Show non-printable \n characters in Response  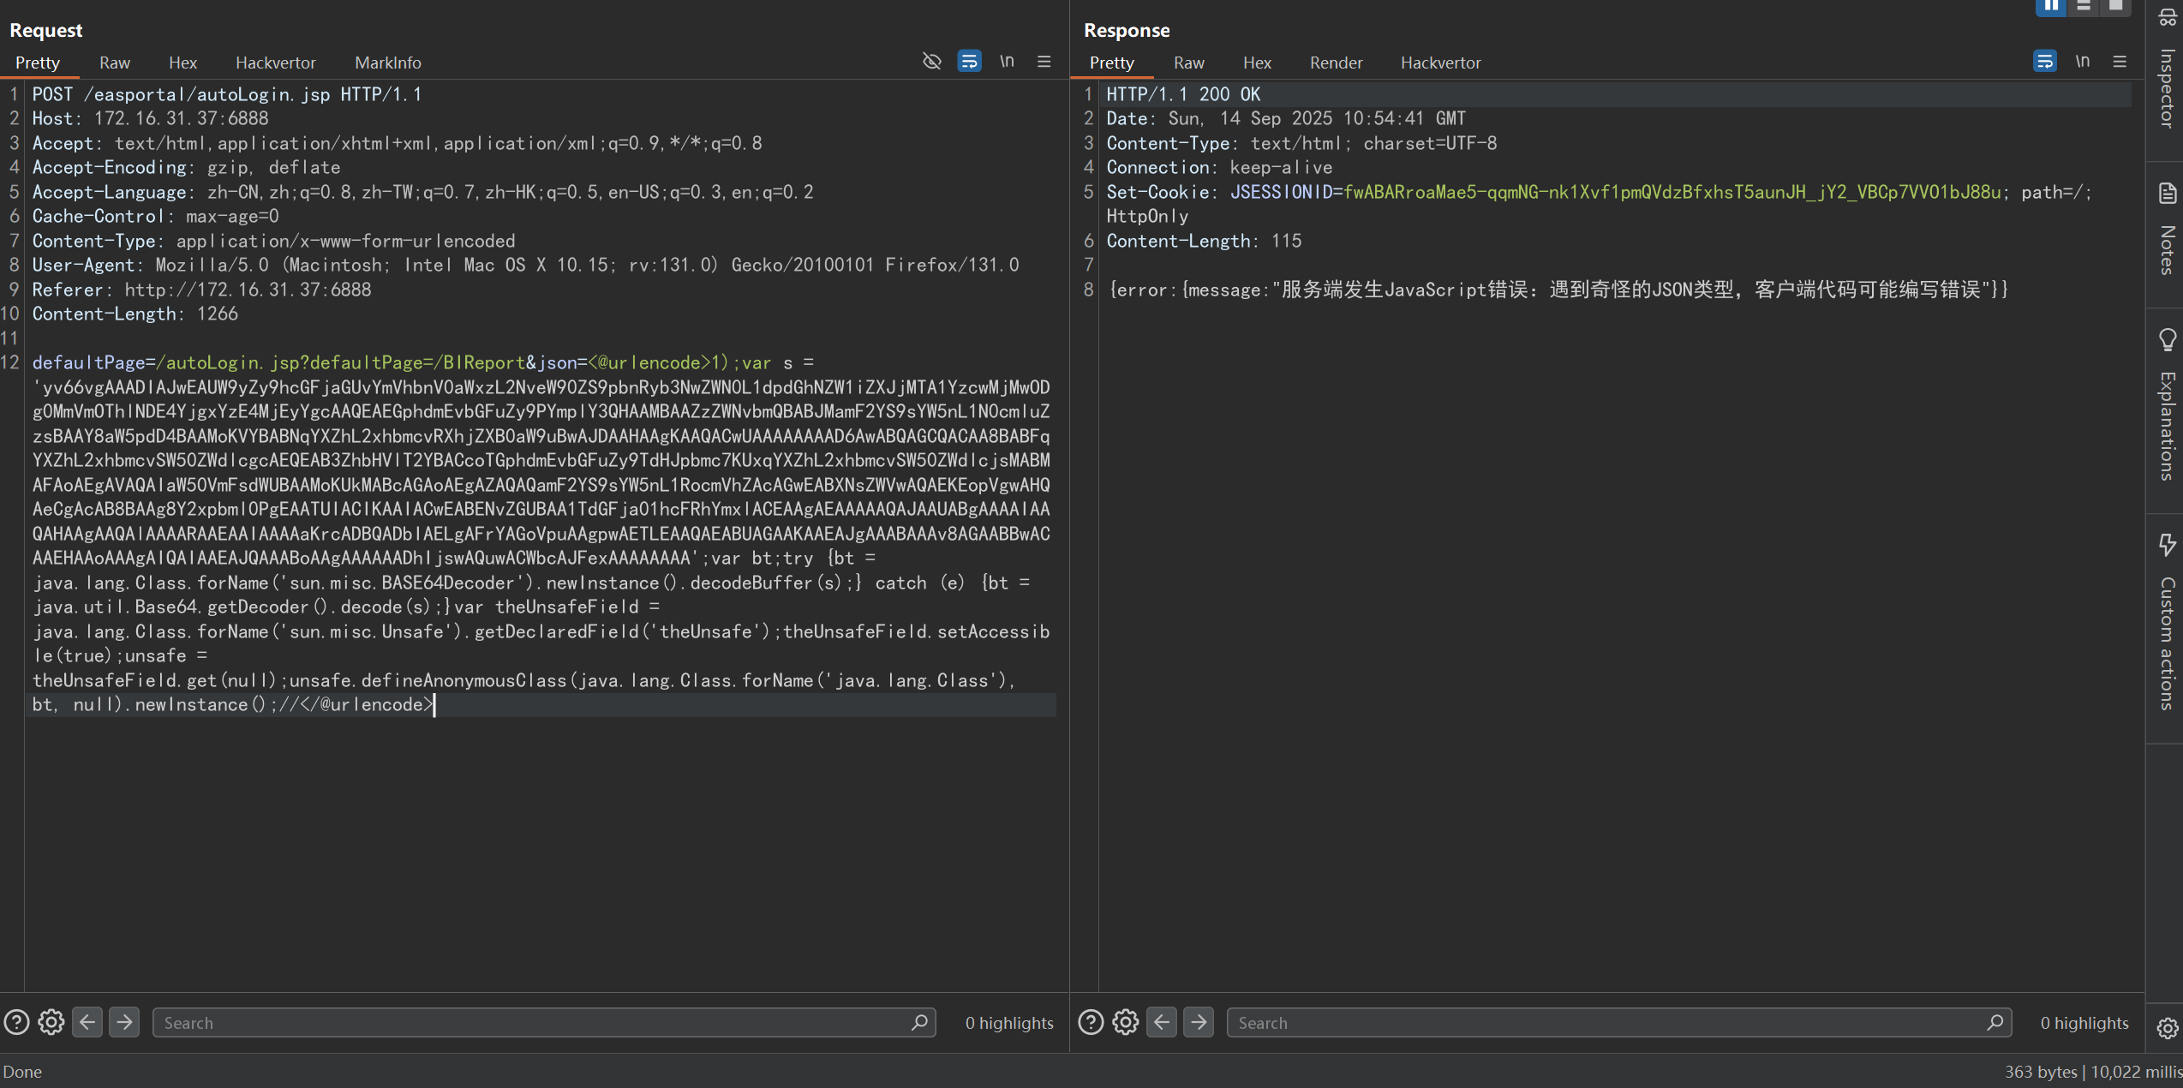tap(2082, 61)
